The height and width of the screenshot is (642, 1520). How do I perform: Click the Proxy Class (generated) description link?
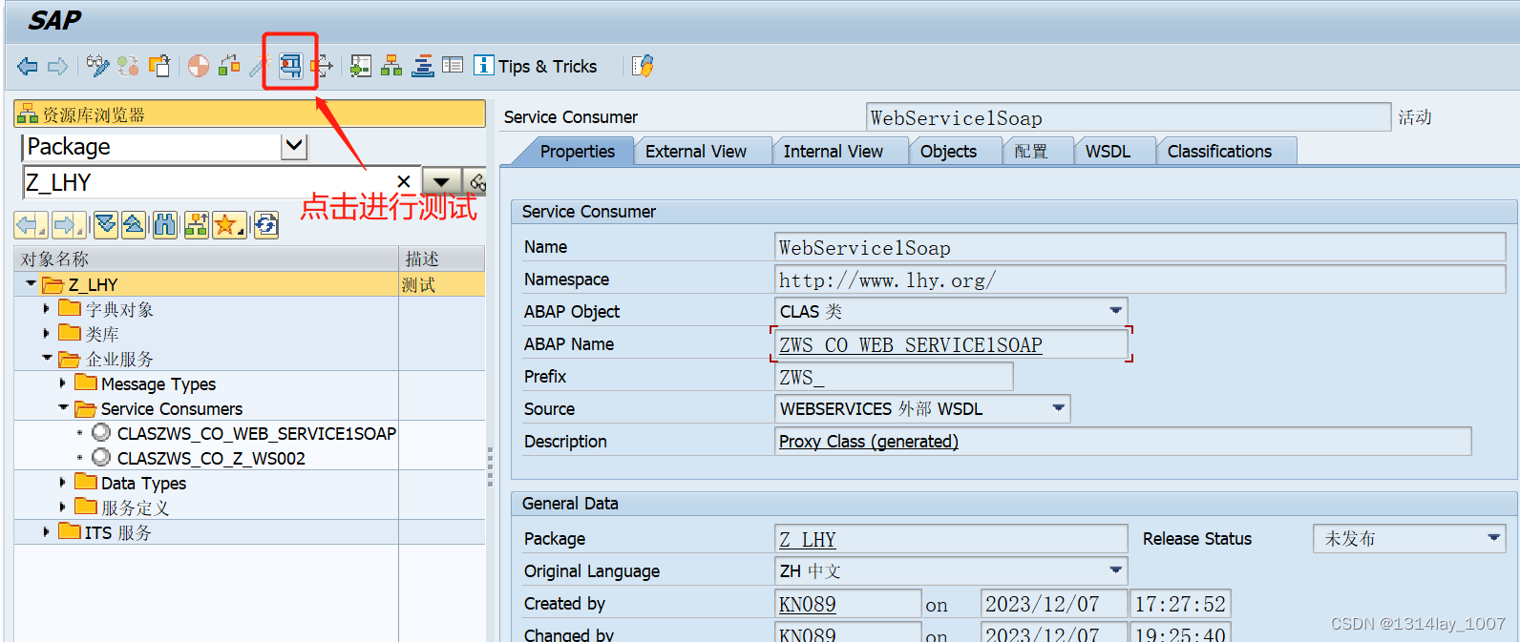(869, 442)
